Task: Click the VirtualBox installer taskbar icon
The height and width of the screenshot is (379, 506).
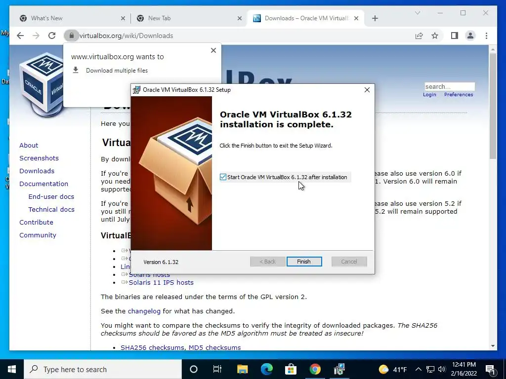Action: 339,369
